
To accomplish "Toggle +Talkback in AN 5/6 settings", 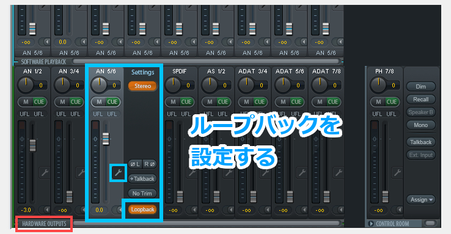I will pos(142,179).
